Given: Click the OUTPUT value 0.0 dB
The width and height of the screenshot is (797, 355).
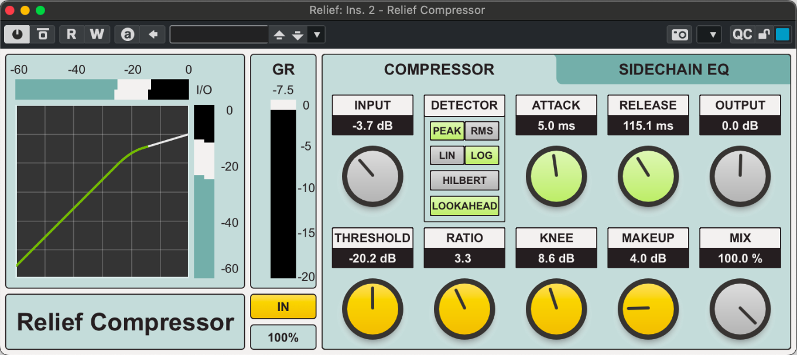Looking at the screenshot, I should pyautogui.click(x=740, y=125).
